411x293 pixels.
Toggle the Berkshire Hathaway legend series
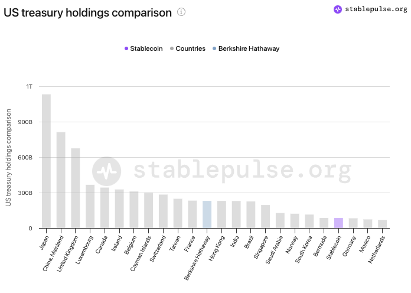[245, 48]
